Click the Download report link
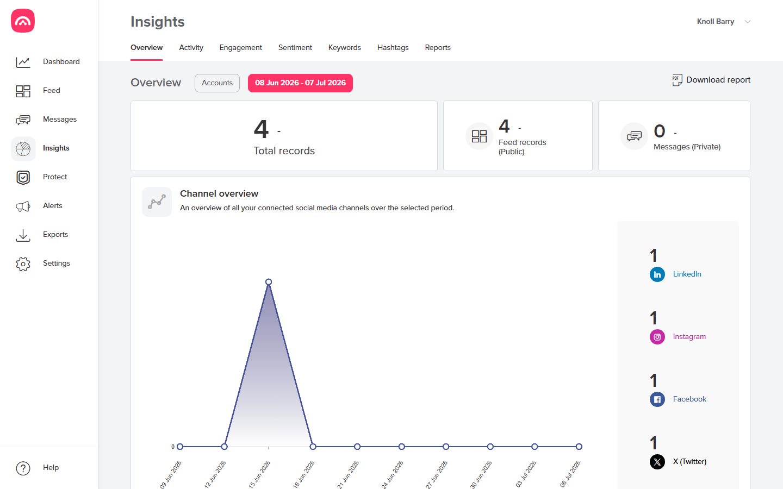783x489 pixels. 718,80
